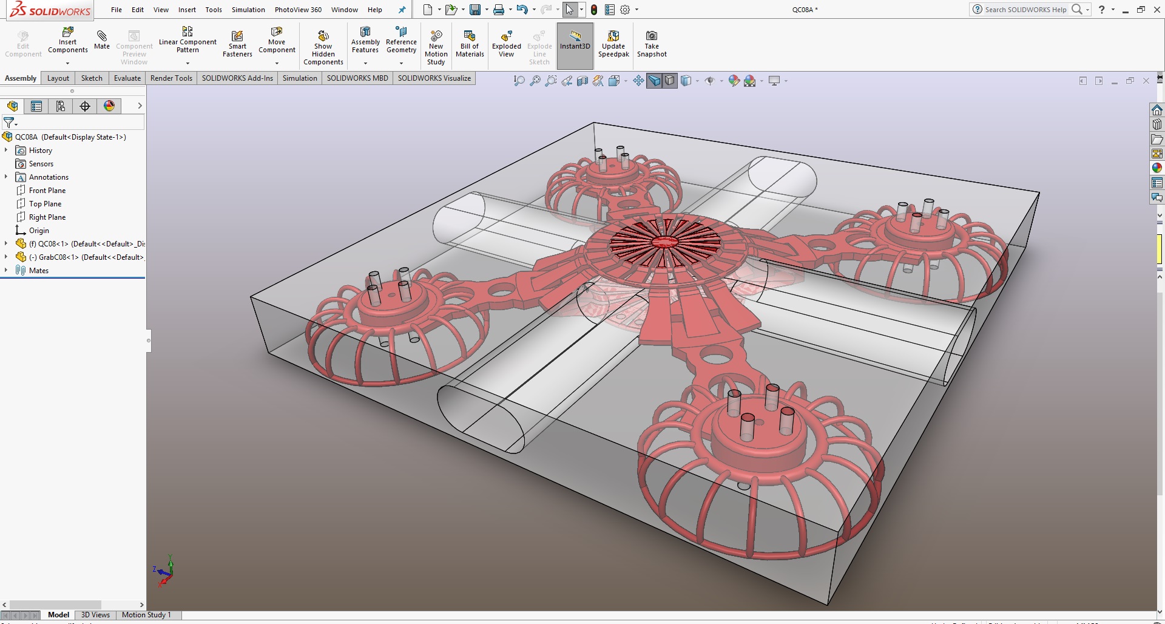Switch to the Evaluate tab

click(x=127, y=78)
